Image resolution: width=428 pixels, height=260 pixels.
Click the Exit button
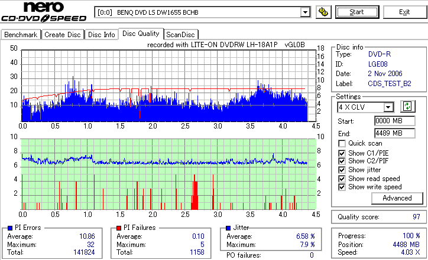(404, 12)
